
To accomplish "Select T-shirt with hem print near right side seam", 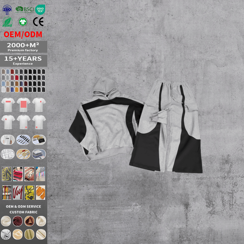I will (x=23, y=122).
